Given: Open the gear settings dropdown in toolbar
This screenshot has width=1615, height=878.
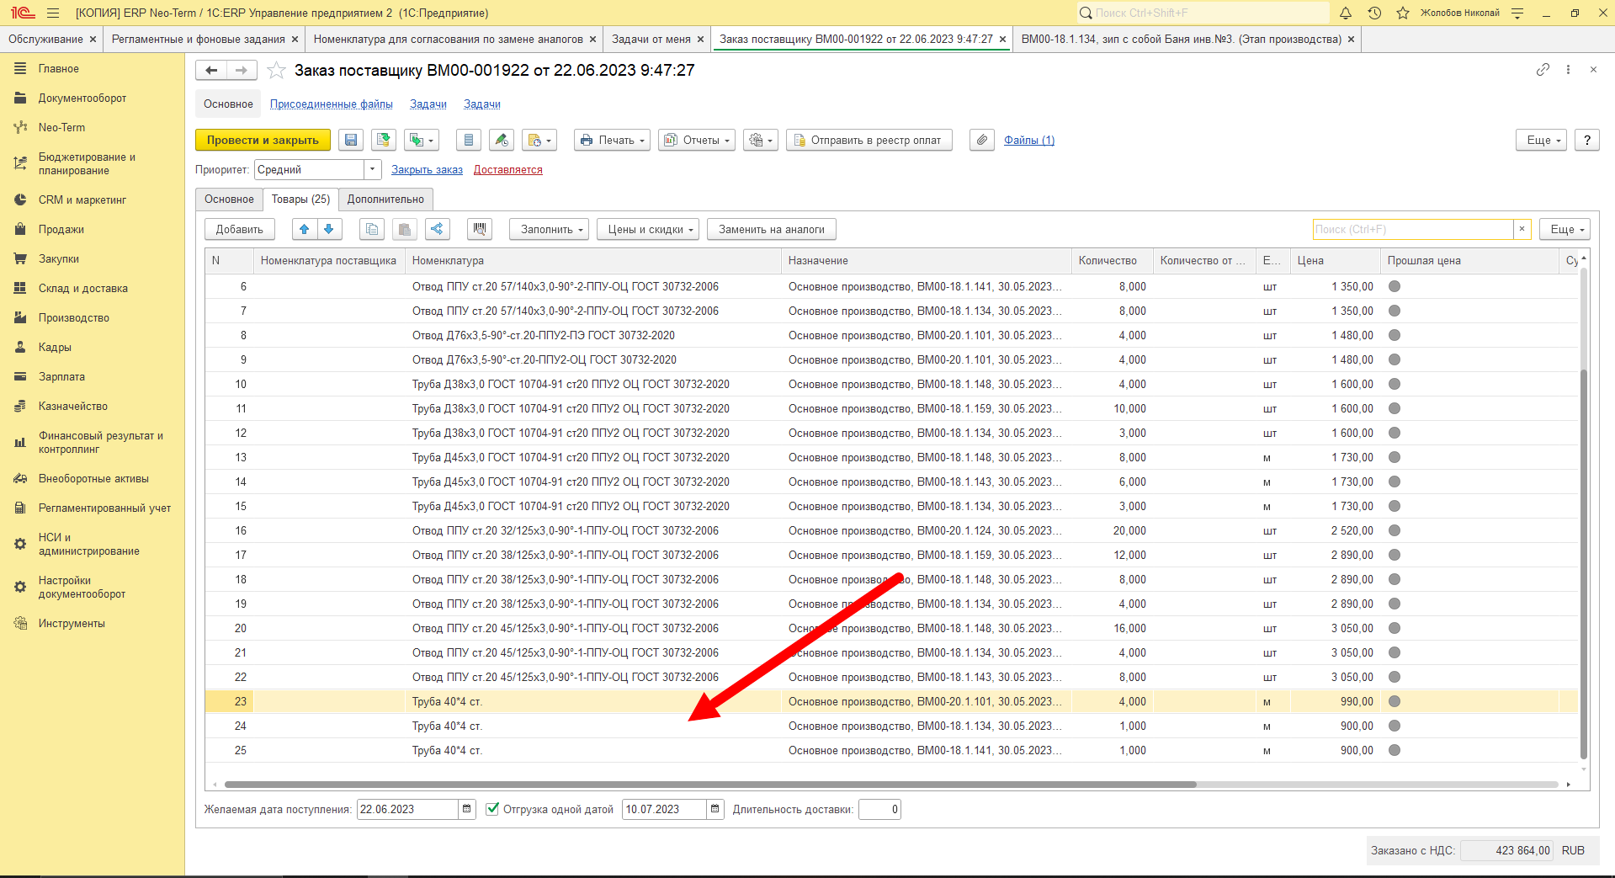Looking at the screenshot, I should (x=761, y=140).
